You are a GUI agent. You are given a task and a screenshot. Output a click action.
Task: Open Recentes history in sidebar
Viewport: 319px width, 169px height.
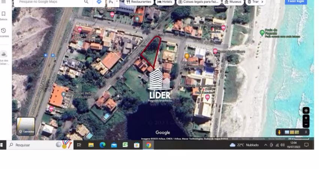click(x=4, y=33)
